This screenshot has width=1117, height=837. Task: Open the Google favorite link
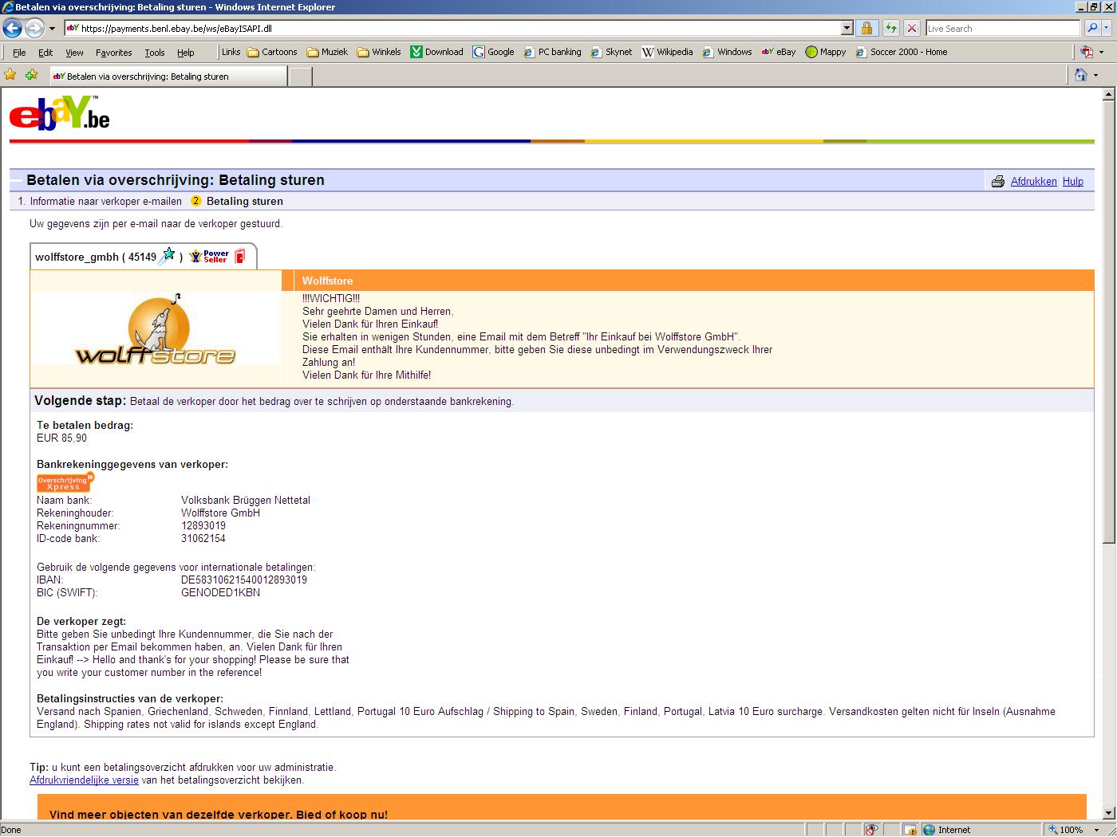[x=493, y=52]
